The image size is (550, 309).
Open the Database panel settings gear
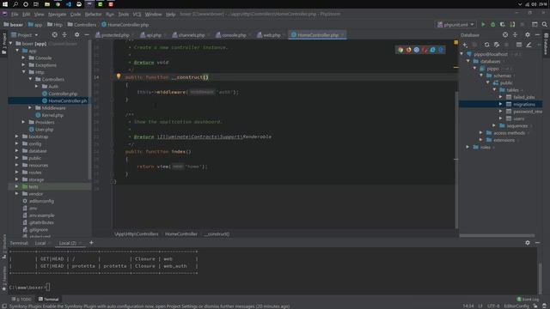[x=528, y=34]
